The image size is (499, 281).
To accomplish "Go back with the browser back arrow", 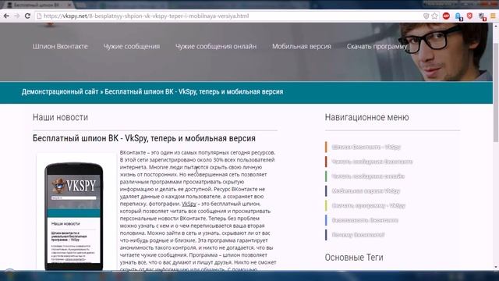I will pyautogui.click(x=6, y=16).
